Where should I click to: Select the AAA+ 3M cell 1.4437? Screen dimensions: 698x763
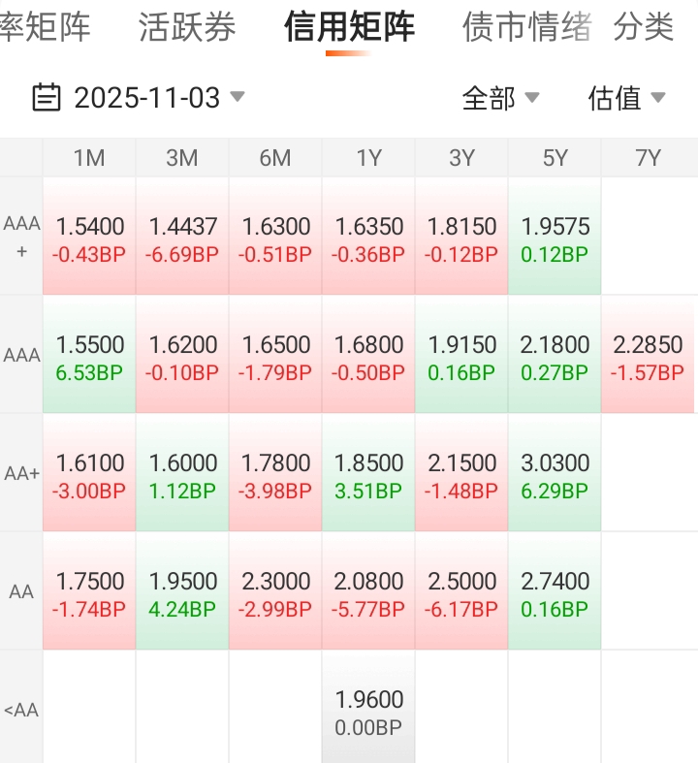tap(182, 238)
